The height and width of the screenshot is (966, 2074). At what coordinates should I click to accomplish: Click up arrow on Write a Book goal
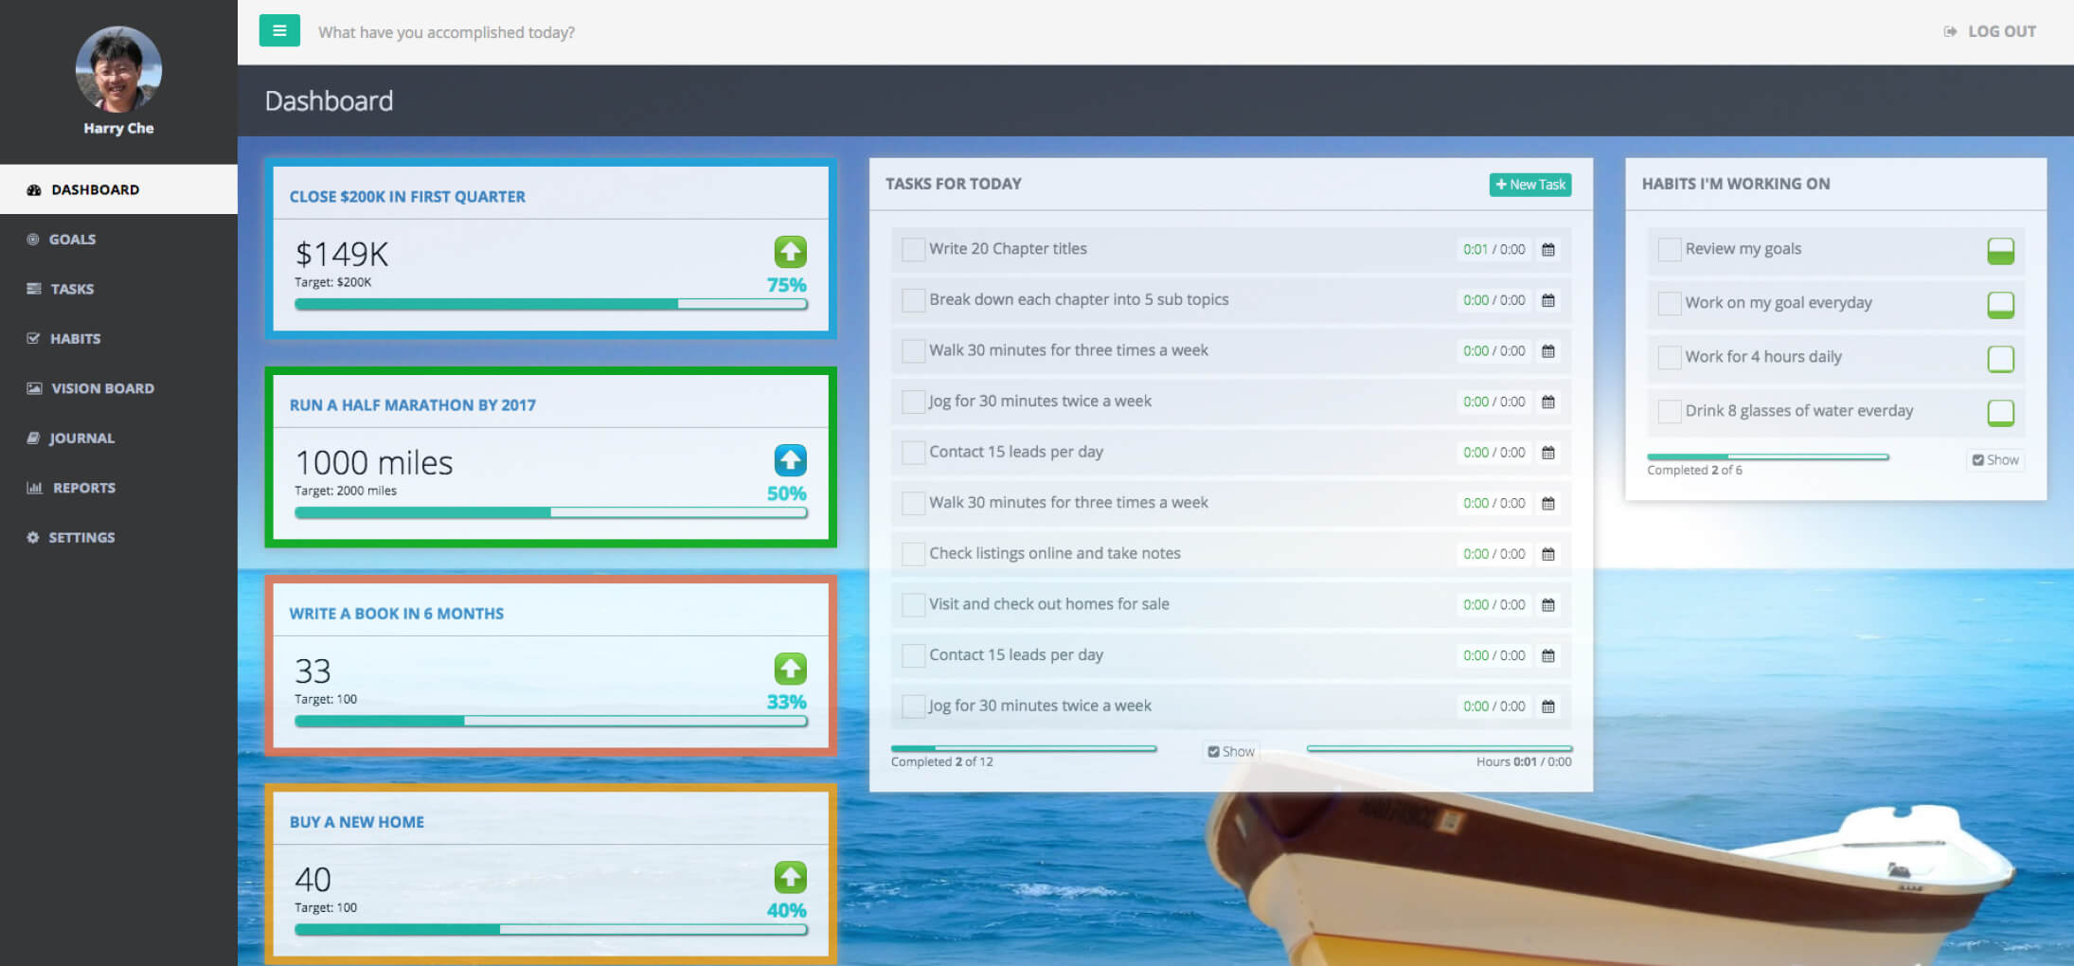coord(791,669)
